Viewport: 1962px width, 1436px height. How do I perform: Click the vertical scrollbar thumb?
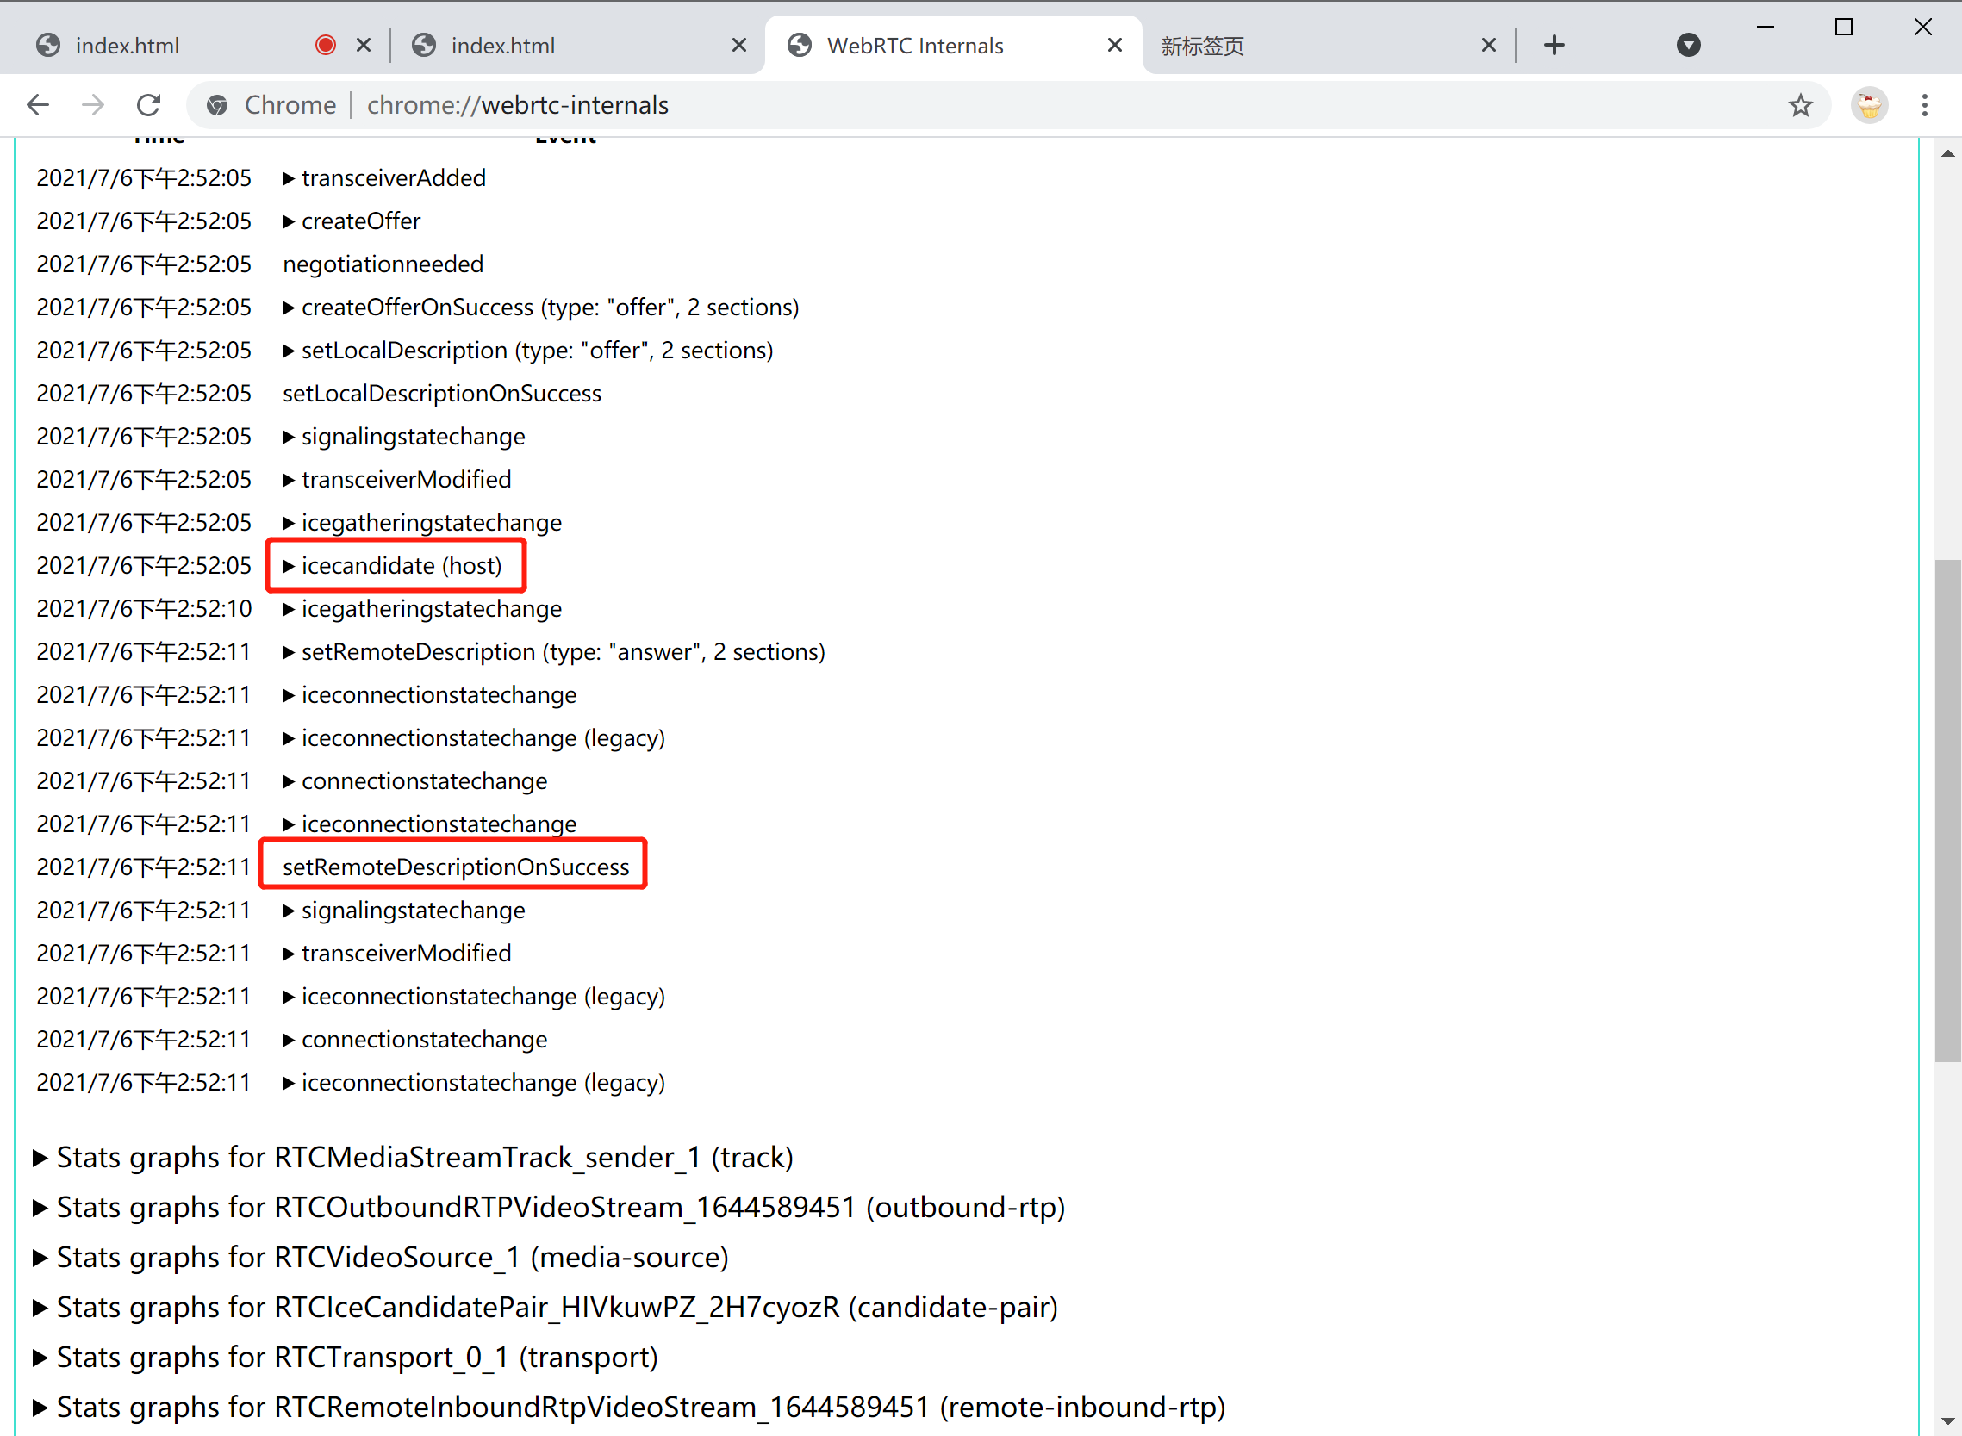click(1947, 808)
